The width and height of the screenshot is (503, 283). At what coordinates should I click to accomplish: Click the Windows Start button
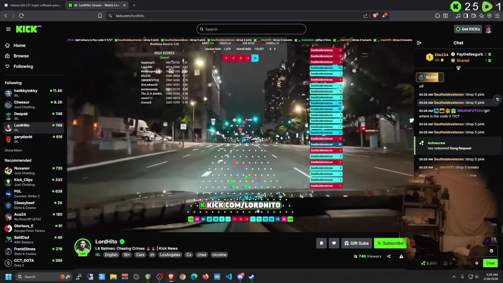tap(8, 277)
